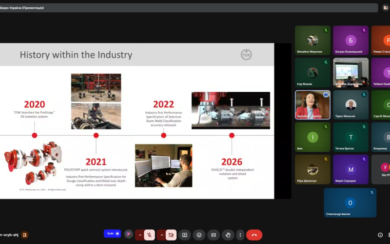Click Тарас Мельник's participant tile
Viewport: 390px width, 244px height.
pyautogui.click(x=351, y=104)
